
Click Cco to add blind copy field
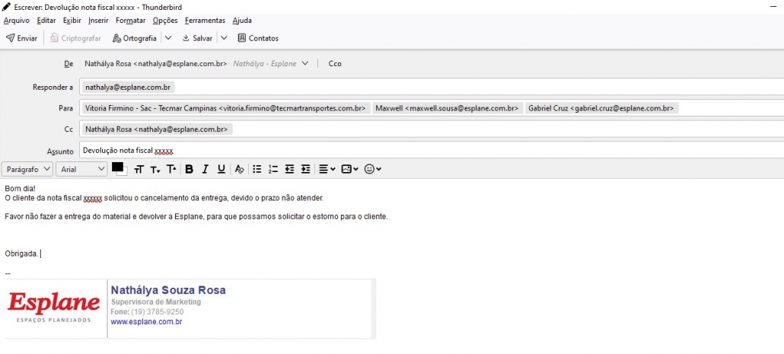coord(335,64)
